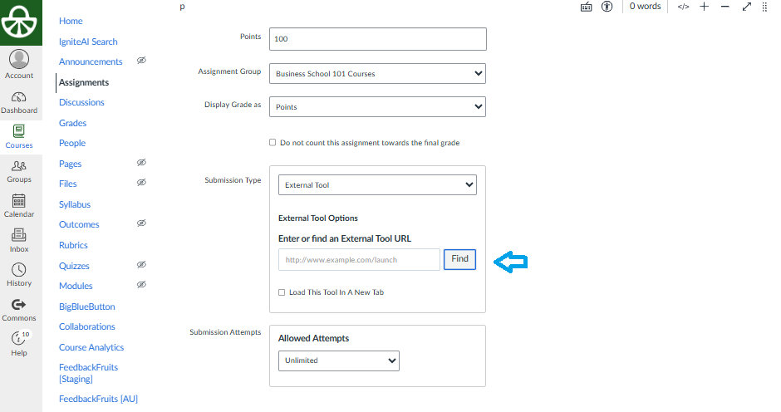Viewport: 781px width, 412px height.
Task: Open the Submission Type dropdown
Action: [377, 185]
